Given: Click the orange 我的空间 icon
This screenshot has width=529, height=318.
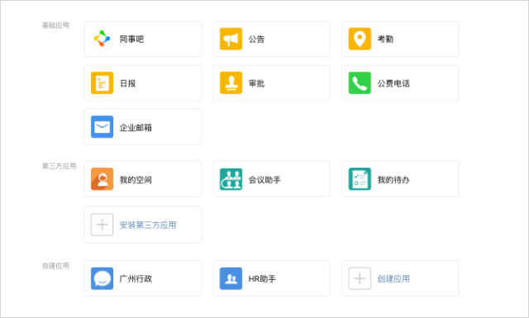Looking at the screenshot, I should [102, 179].
